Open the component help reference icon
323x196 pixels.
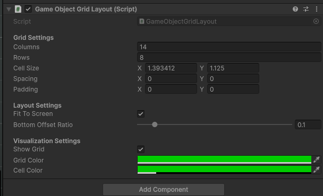click(295, 9)
